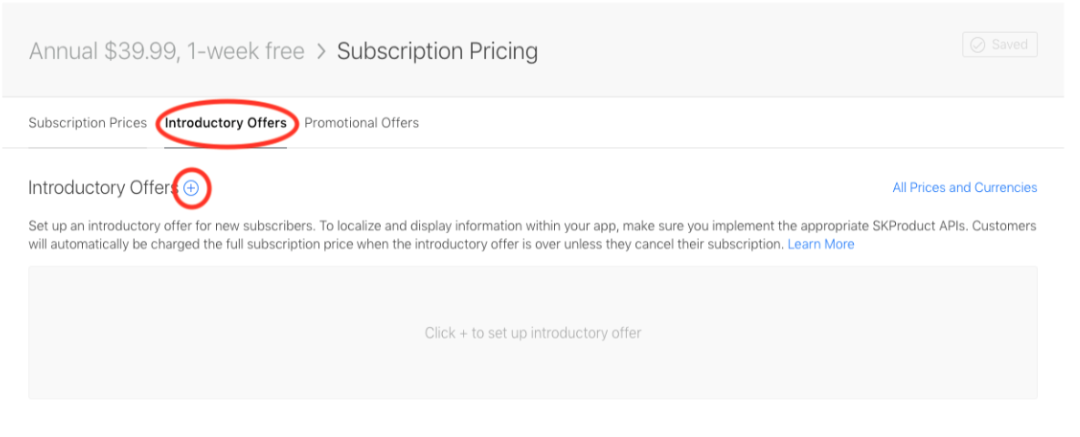Image resolution: width=1080 pixels, height=437 pixels.
Task: Click the '1-week free' breadcrumb text
Action: 245,52
